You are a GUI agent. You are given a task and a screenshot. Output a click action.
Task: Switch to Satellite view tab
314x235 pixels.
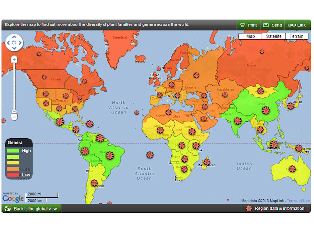[274, 36]
